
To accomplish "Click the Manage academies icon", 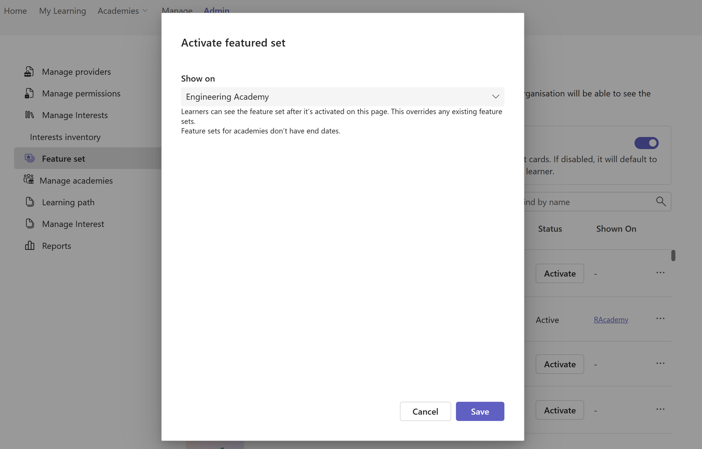I will click(29, 180).
